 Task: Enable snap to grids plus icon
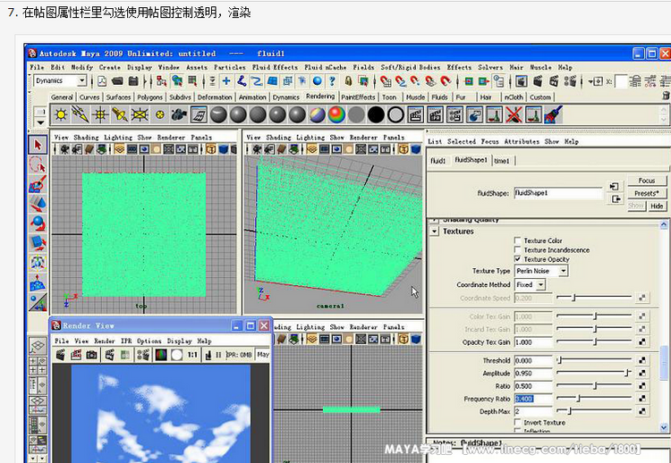[x=226, y=80]
